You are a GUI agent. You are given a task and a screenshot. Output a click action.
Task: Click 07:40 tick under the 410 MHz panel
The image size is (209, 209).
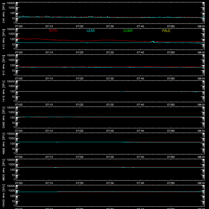click(x=140, y=53)
